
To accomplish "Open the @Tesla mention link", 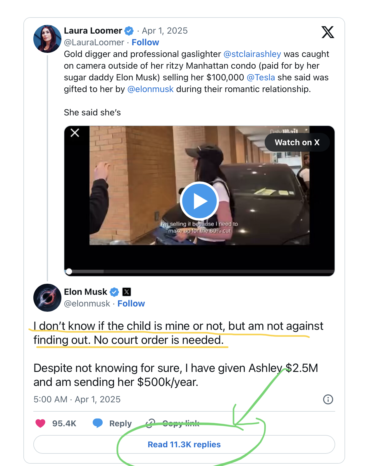I will pyautogui.click(x=261, y=77).
